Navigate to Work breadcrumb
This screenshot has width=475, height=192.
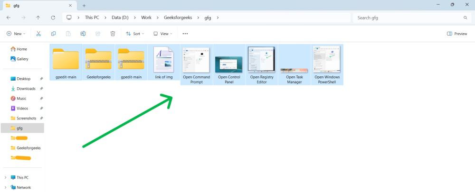click(x=146, y=18)
